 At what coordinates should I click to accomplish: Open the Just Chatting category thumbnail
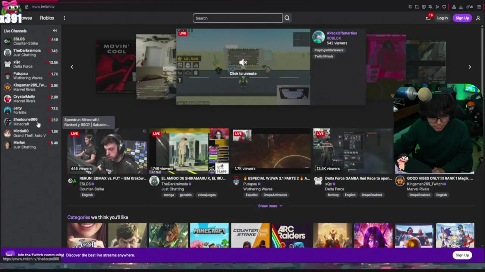click(87, 235)
